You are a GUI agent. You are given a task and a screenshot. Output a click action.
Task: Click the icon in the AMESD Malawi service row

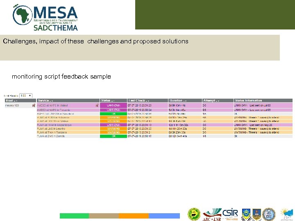click(x=97, y=106)
